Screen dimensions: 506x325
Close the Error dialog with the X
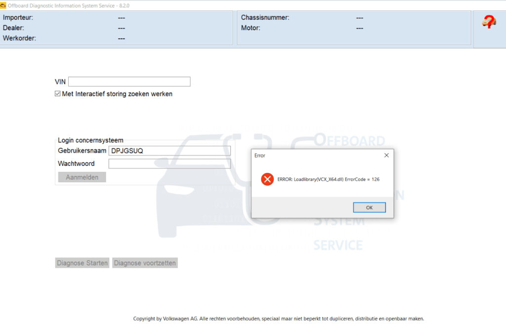(386, 155)
